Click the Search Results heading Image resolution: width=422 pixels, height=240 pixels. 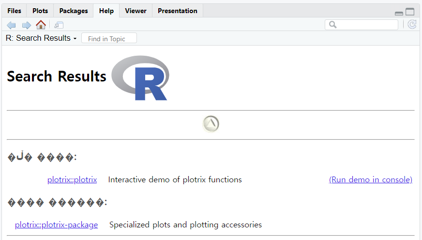click(x=57, y=76)
